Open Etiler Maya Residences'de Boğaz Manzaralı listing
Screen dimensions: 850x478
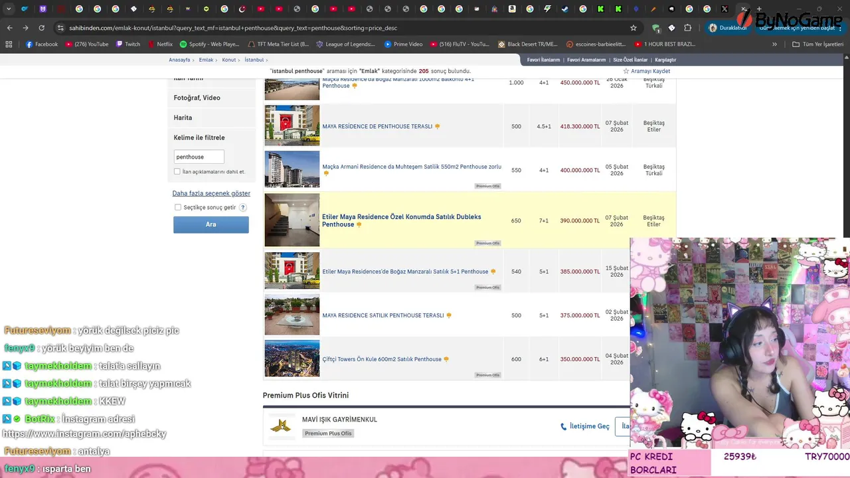click(405, 272)
